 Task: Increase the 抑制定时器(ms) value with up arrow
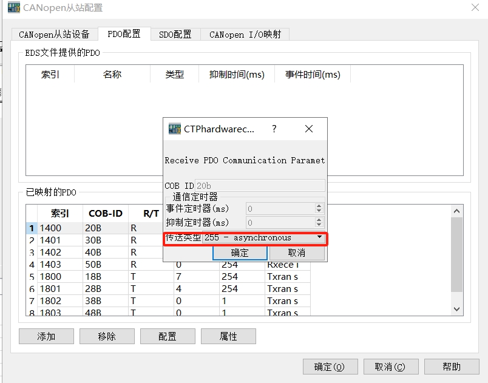(x=319, y=220)
